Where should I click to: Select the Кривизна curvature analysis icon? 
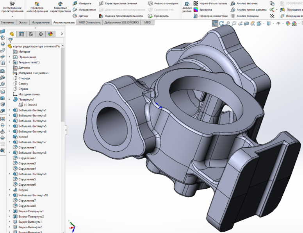click(196, 10)
